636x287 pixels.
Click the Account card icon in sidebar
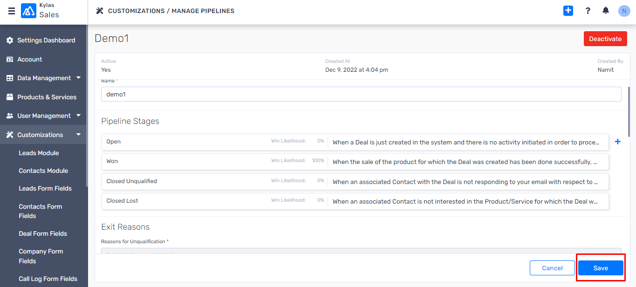point(10,60)
